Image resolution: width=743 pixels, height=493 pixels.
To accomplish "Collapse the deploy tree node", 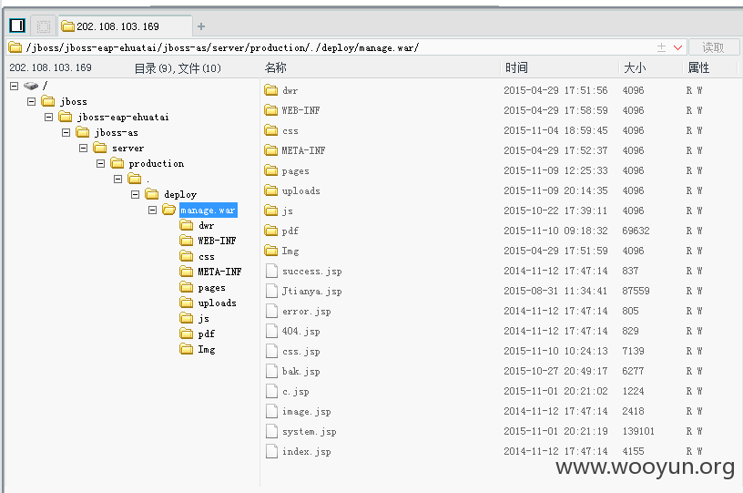I will tap(135, 194).
